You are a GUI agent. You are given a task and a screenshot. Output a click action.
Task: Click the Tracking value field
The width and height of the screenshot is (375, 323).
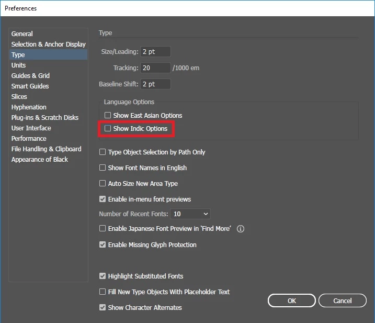[155, 68]
